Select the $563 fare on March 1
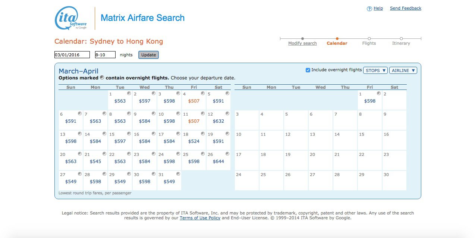Viewport: 475px width, 238px height. point(120,101)
